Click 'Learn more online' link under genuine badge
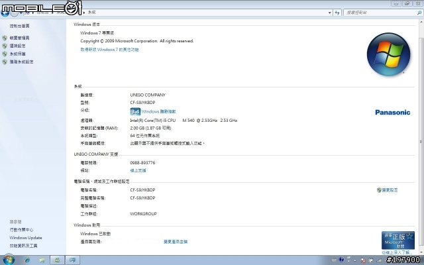424x265 pixels. point(397,252)
